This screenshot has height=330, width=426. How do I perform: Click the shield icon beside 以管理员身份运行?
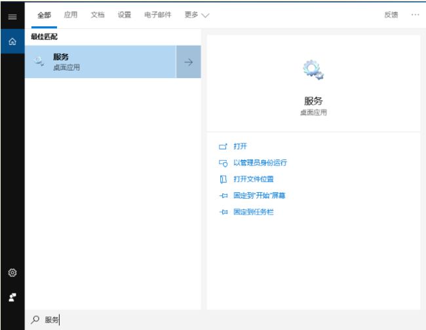point(223,163)
